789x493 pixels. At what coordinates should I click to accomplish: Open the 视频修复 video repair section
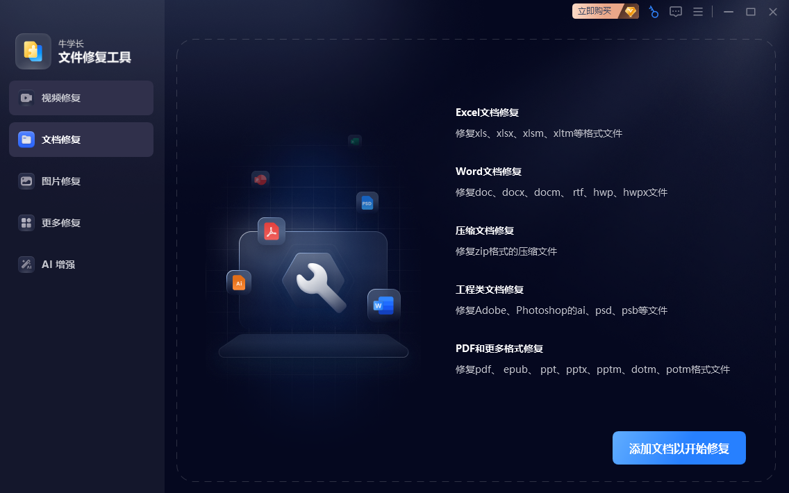(x=81, y=98)
